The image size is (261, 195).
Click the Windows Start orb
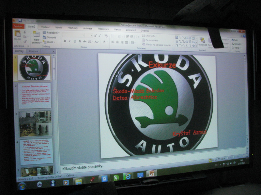pos(22,186)
